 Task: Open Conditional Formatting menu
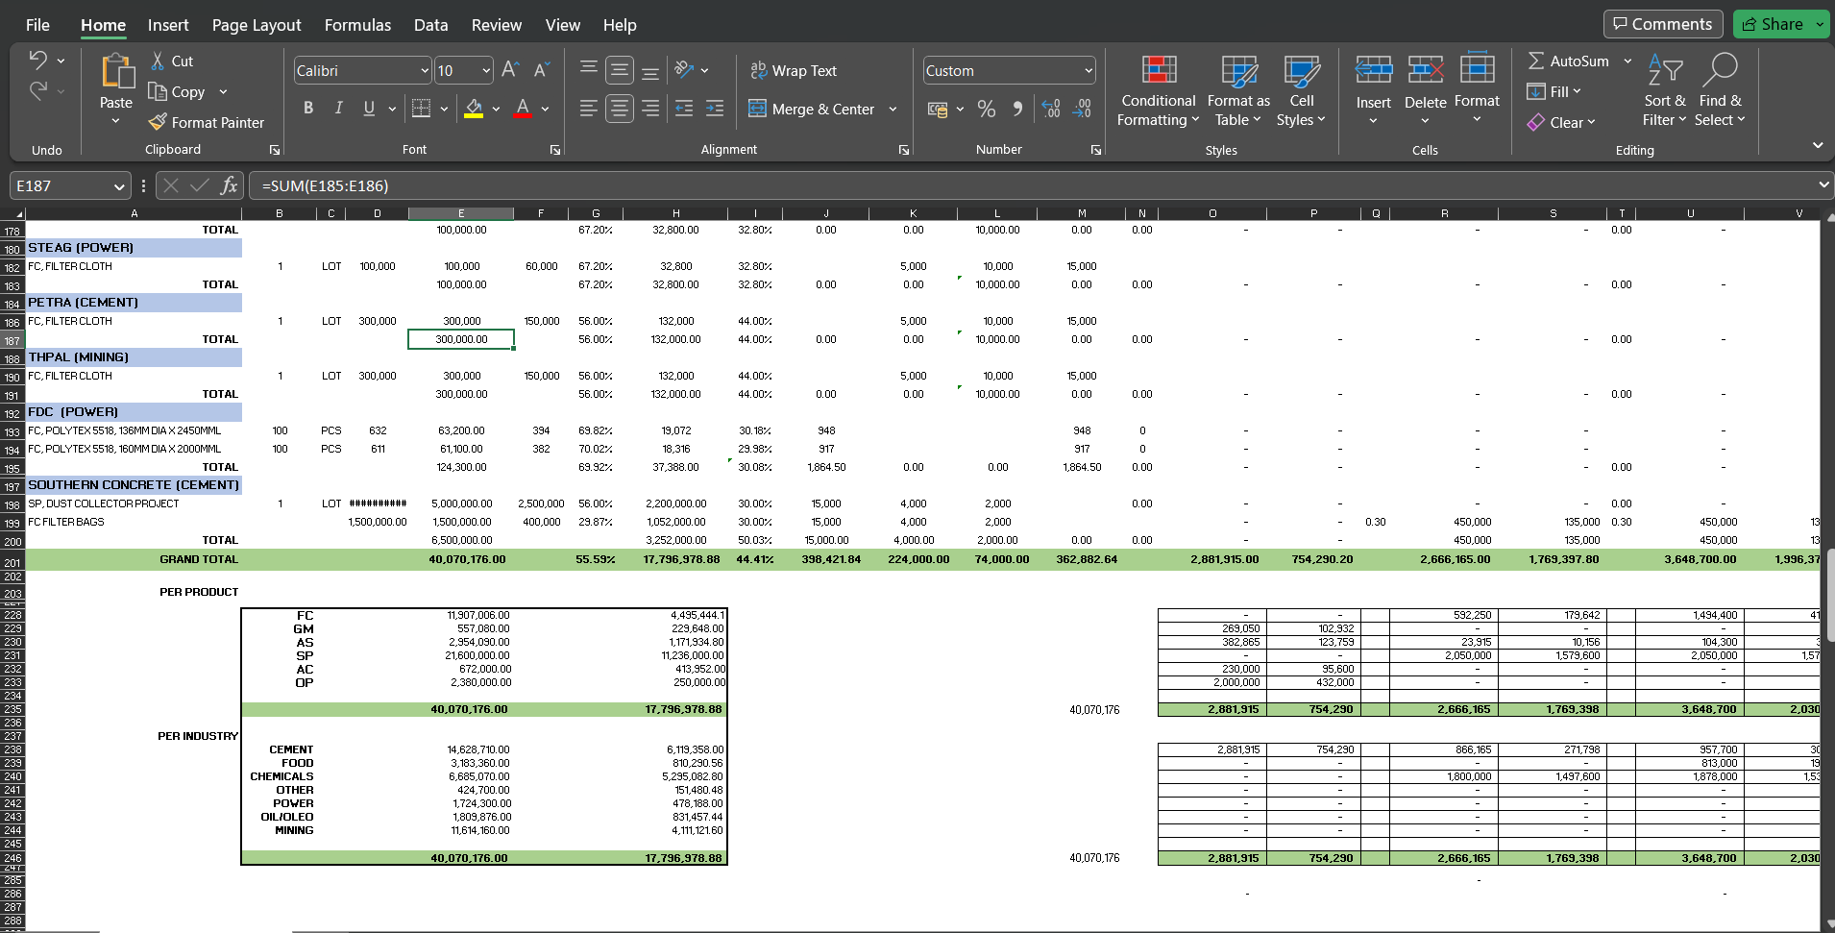tap(1159, 91)
